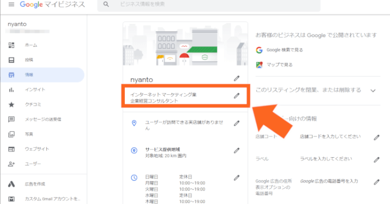
Task: Click the search magnifier icon
Action: (x=106, y=4)
